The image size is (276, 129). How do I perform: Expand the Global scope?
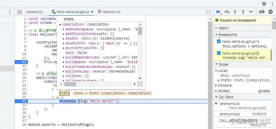click(x=216, y=91)
